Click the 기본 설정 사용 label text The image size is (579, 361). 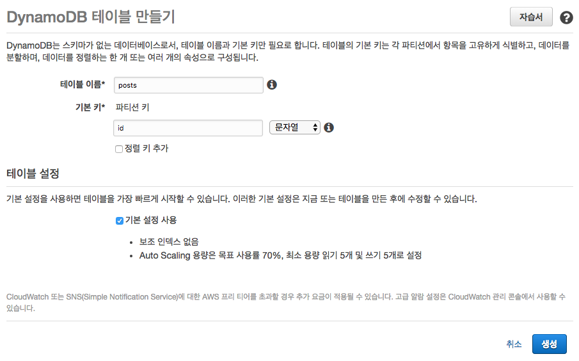(x=151, y=220)
